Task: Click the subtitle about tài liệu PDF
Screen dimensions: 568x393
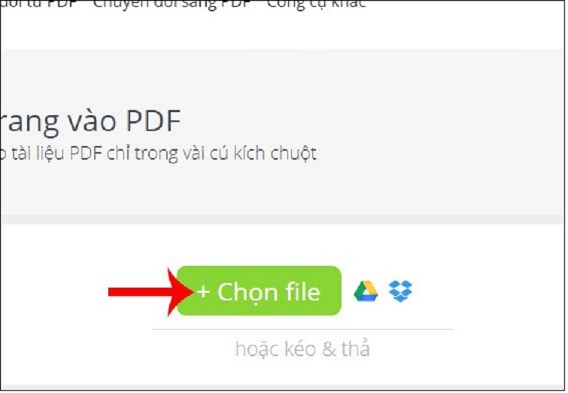Action: tap(158, 154)
